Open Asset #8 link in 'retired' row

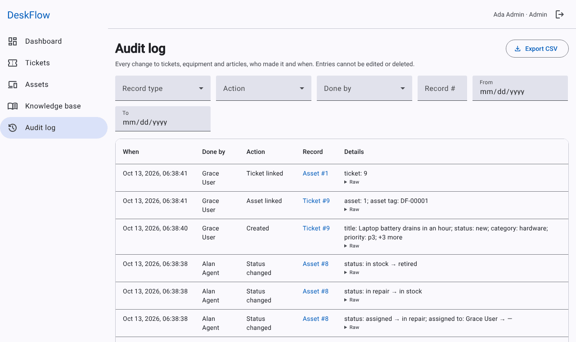click(x=315, y=264)
